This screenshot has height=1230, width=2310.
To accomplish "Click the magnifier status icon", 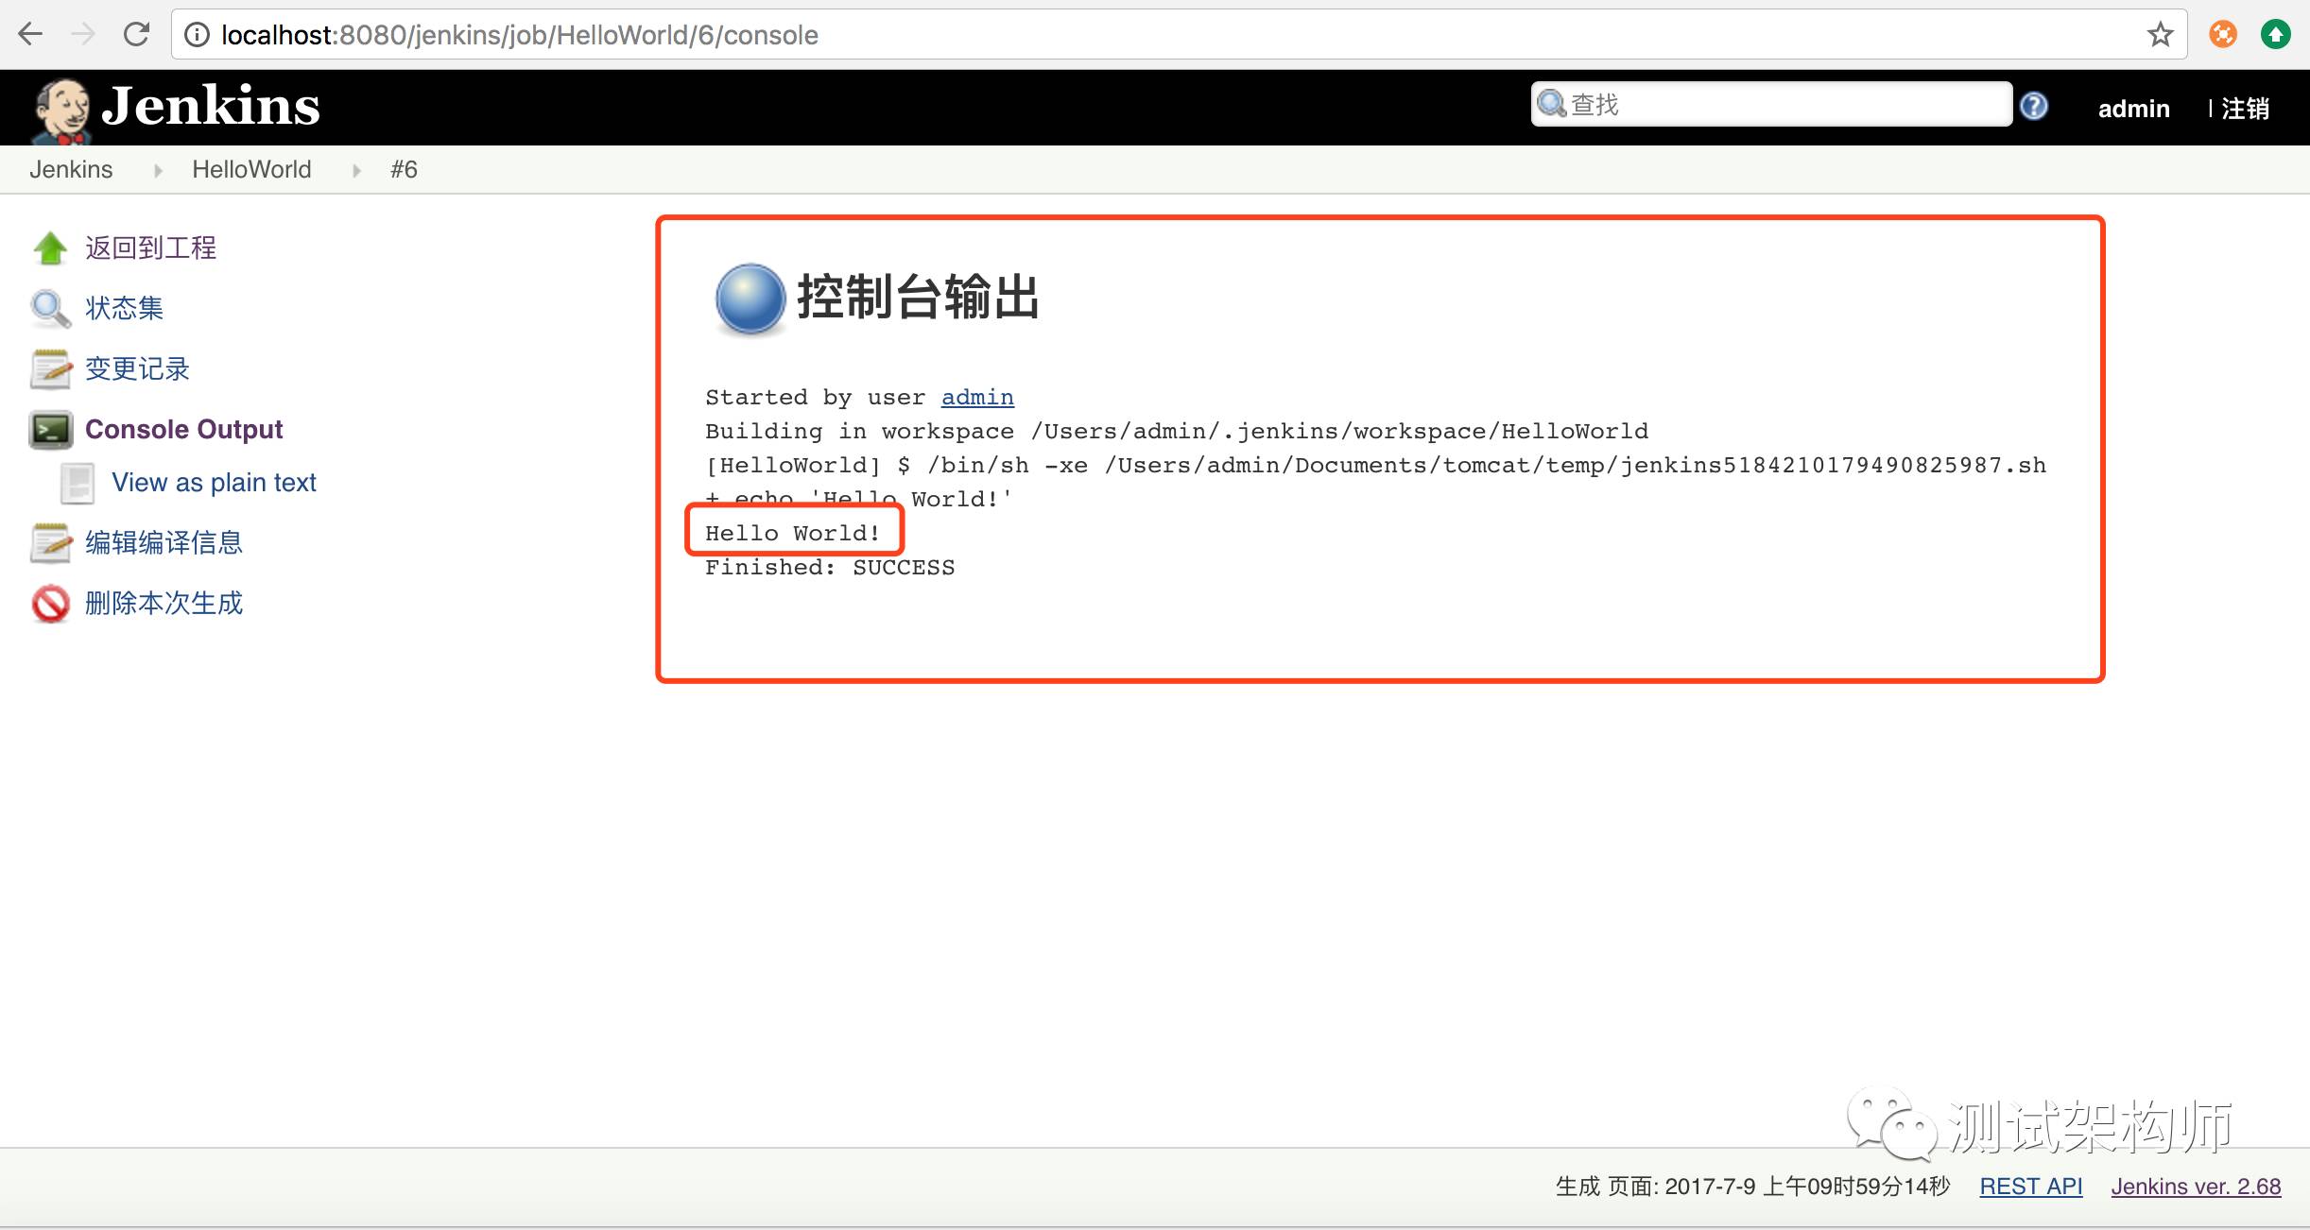I will pos(50,309).
